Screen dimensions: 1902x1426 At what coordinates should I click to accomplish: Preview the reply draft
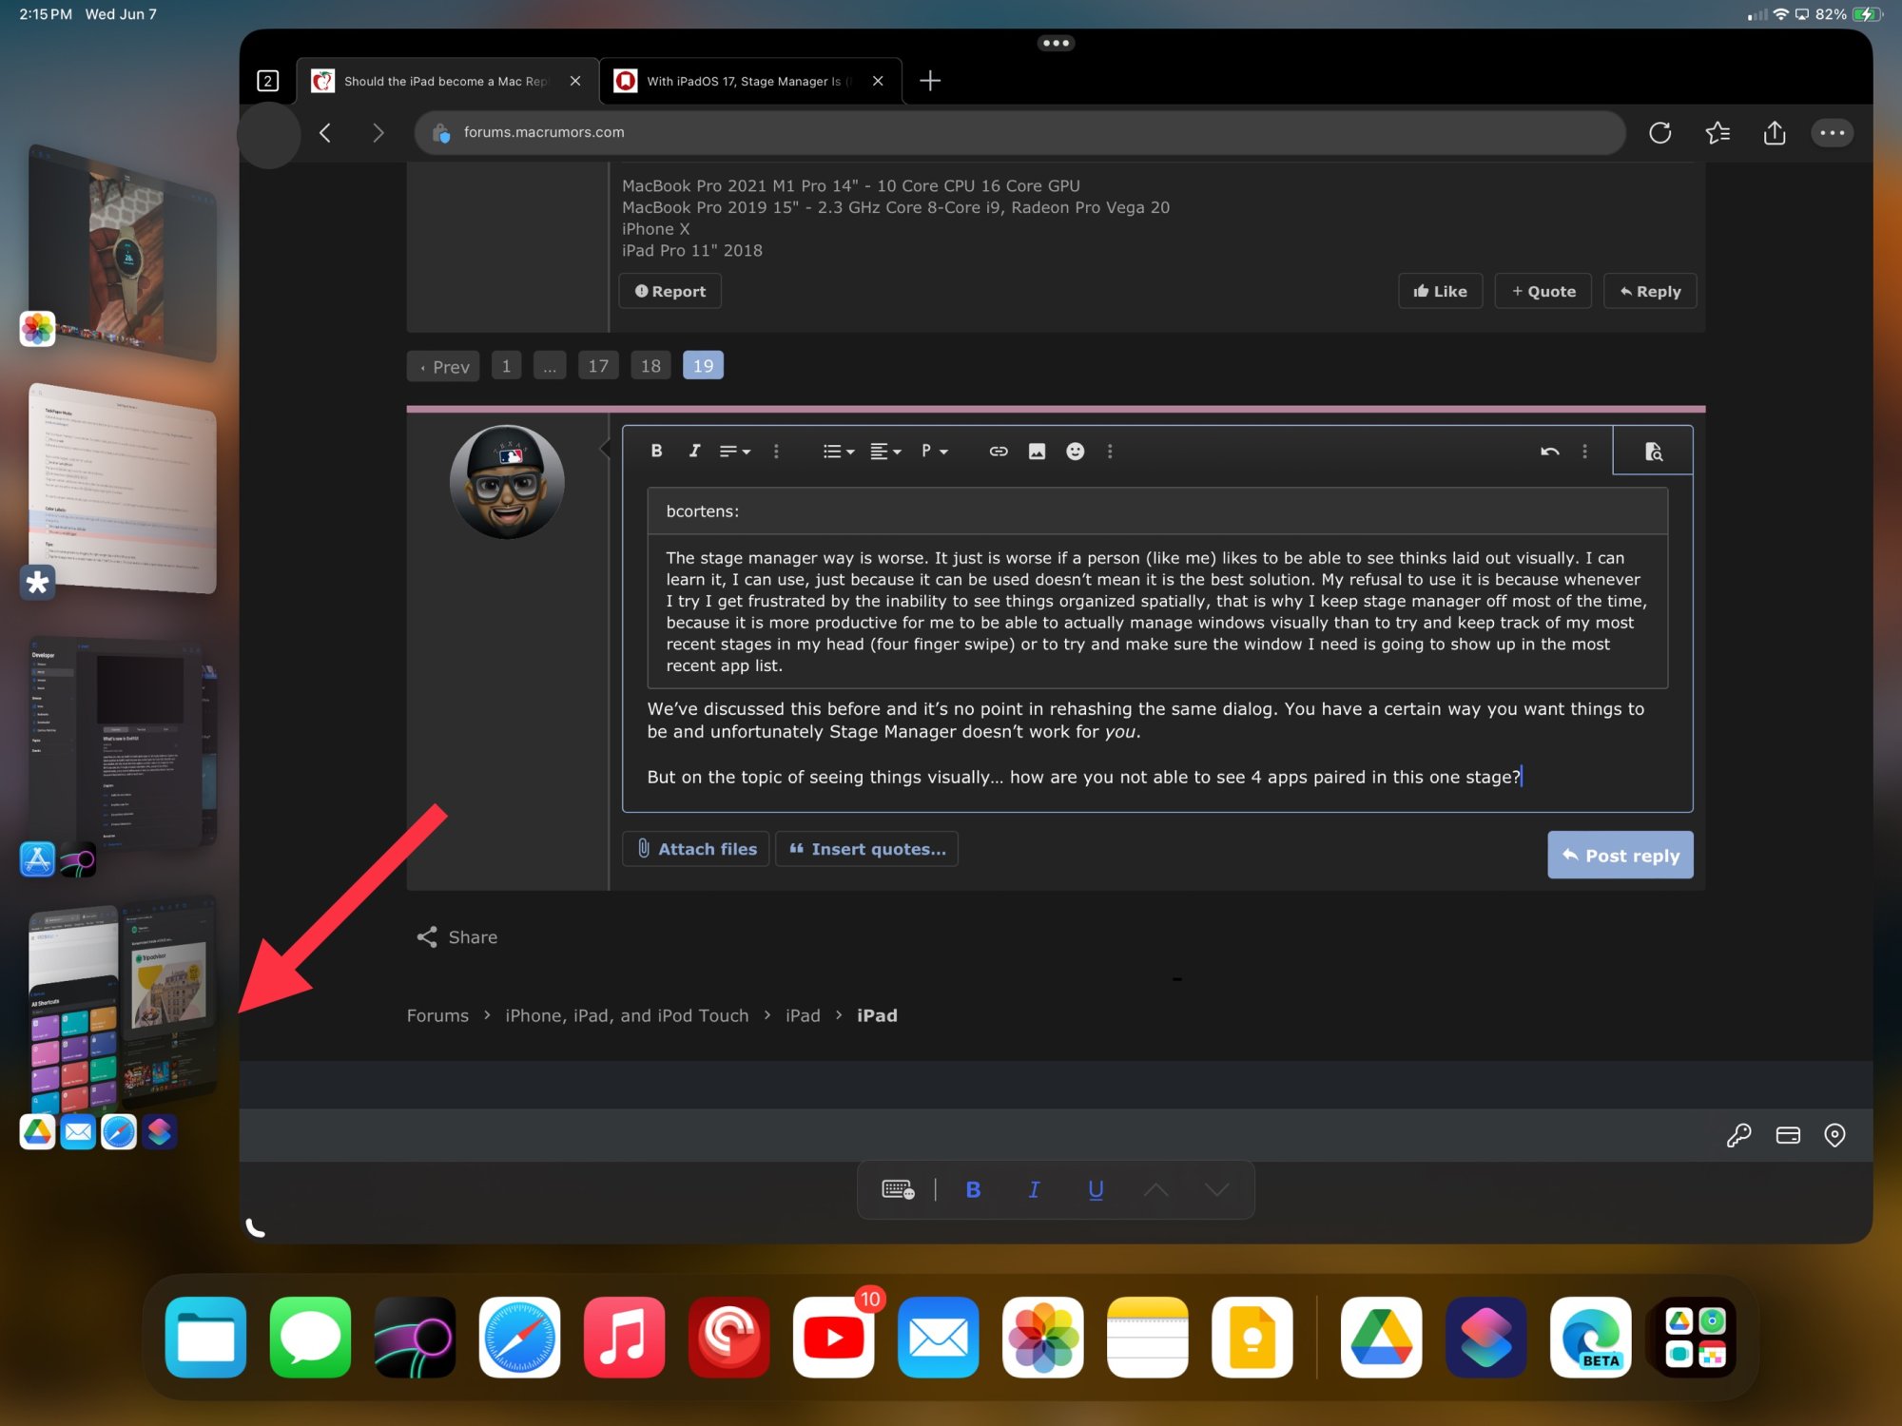(x=1653, y=451)
